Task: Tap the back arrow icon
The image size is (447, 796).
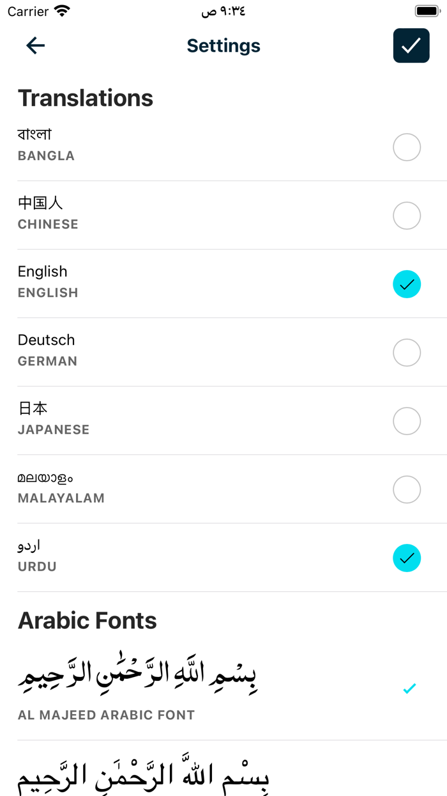Action: click(x=36, y=45)
